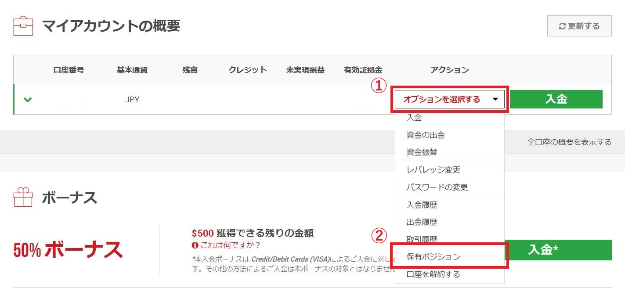Click the info icon before これは何ですか？
Screen dimensions: 625x288
(195, 245)
